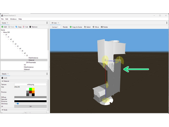Collapse the J3 tree node
Screen dimensions: 169x127
click(15, 46)
